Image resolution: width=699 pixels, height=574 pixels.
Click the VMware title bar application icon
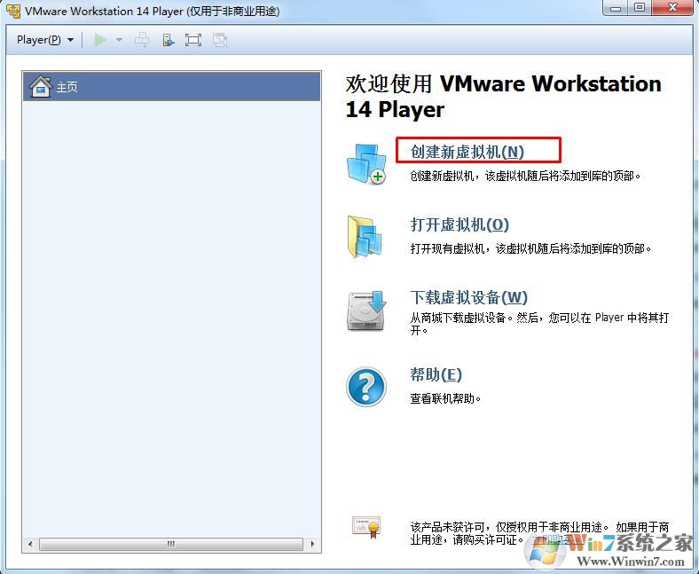tap(13, 11)
